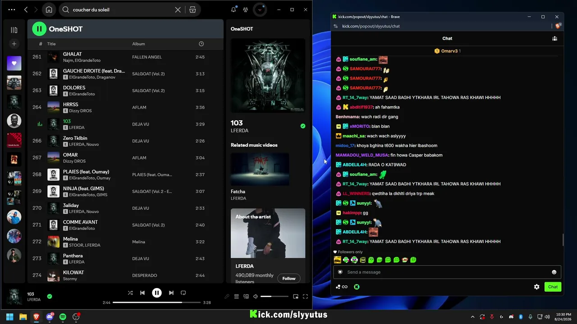Open the Spotify three-dot app menu

pos(12,9)
